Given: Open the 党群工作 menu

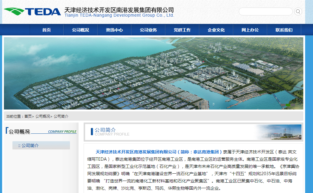Looking at the screenshot, I should tap(182, 30).
